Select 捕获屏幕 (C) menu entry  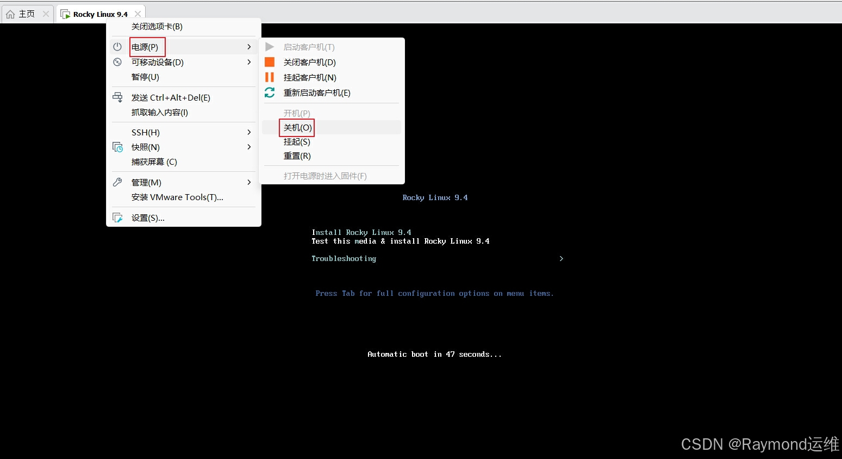click(184, 162)
